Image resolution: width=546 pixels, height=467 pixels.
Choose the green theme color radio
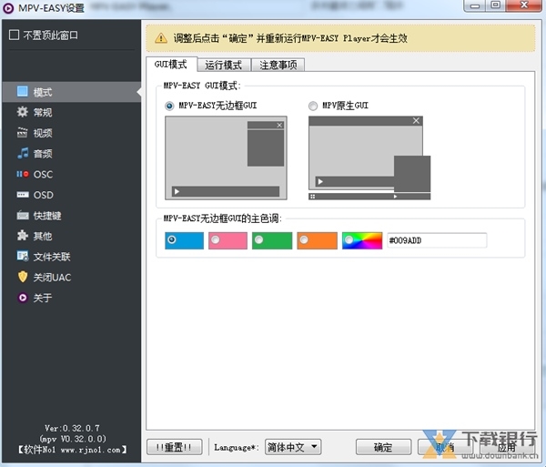(x=258, y=239)
